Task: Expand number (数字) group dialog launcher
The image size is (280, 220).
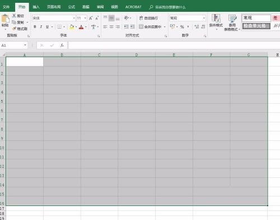Action: 205,36
